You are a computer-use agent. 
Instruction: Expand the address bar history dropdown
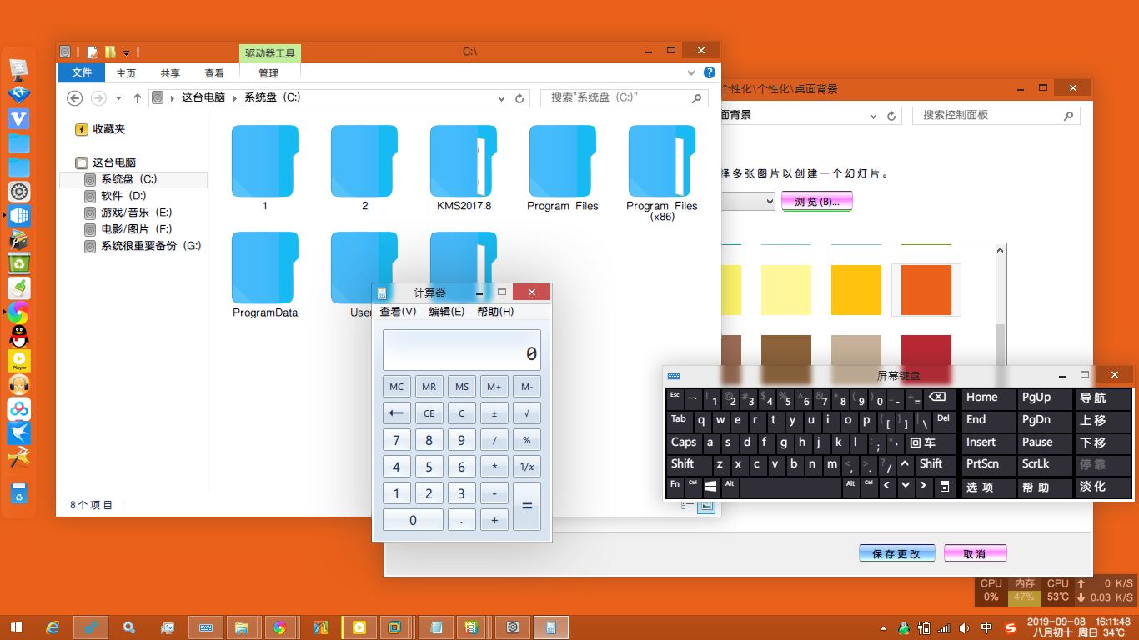(x=501, y=98)
